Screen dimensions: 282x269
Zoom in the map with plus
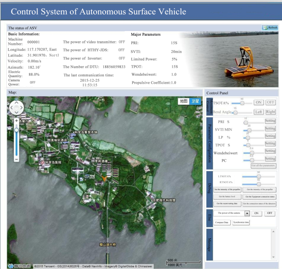[x=16, y=121]
